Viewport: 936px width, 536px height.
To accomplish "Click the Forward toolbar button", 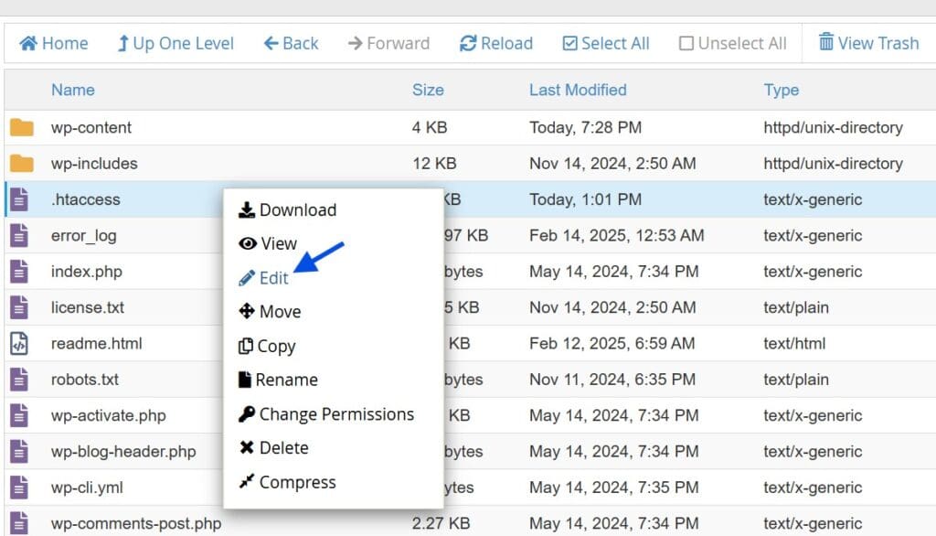I will click(x=388, y=43).
